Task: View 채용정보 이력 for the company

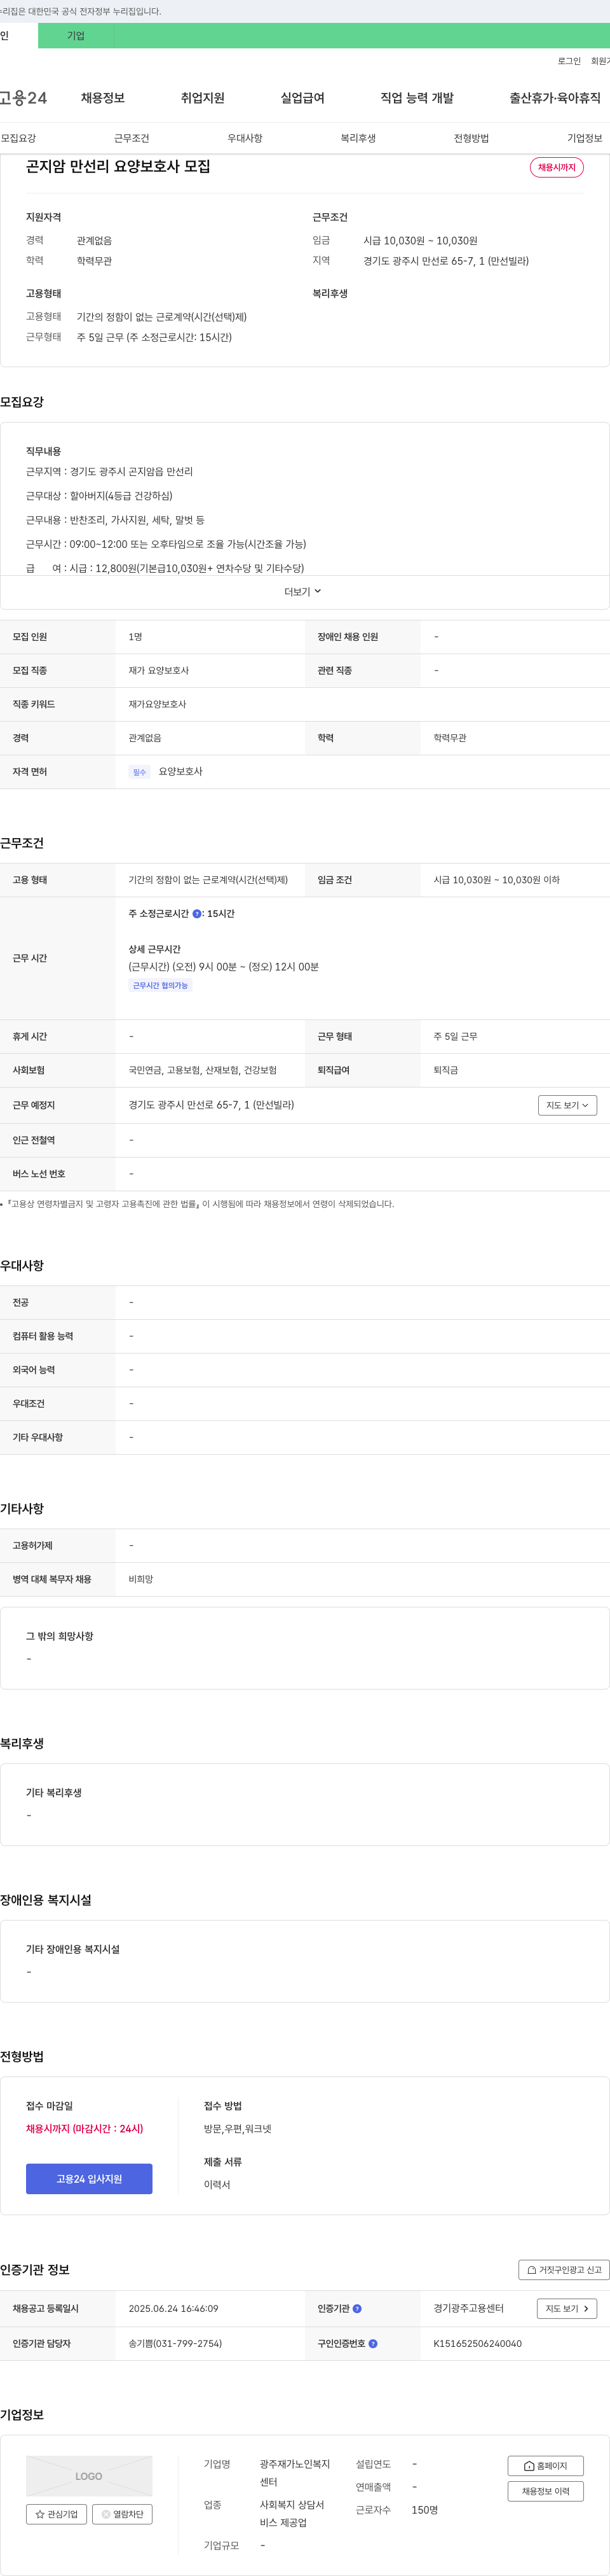Action: click(x=545, y=2491)
